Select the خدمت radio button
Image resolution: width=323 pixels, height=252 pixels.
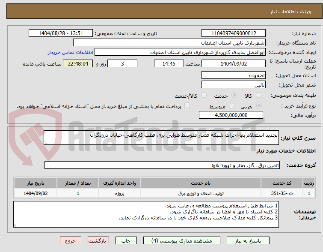tap(234, 95)
